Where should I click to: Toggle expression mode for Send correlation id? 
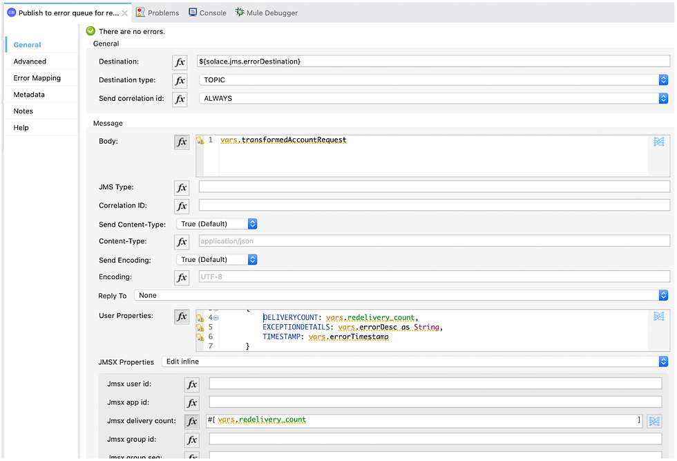180,99
